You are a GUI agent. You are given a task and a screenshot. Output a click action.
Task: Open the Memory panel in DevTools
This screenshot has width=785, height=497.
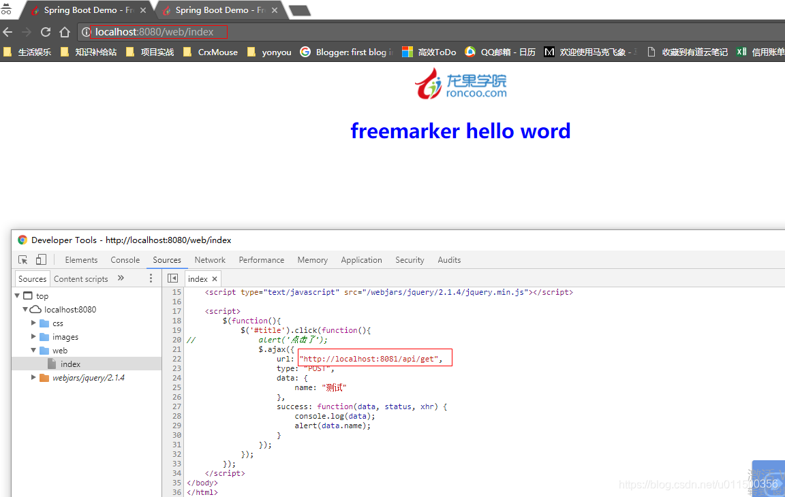[312, 260]
